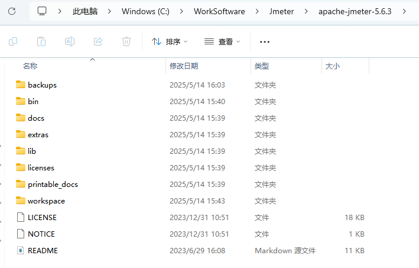
Task: Select the extras folder name
Action: coord(38,135)
